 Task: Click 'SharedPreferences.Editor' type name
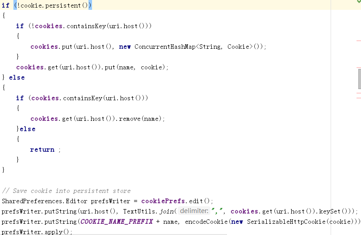[44, 201]
